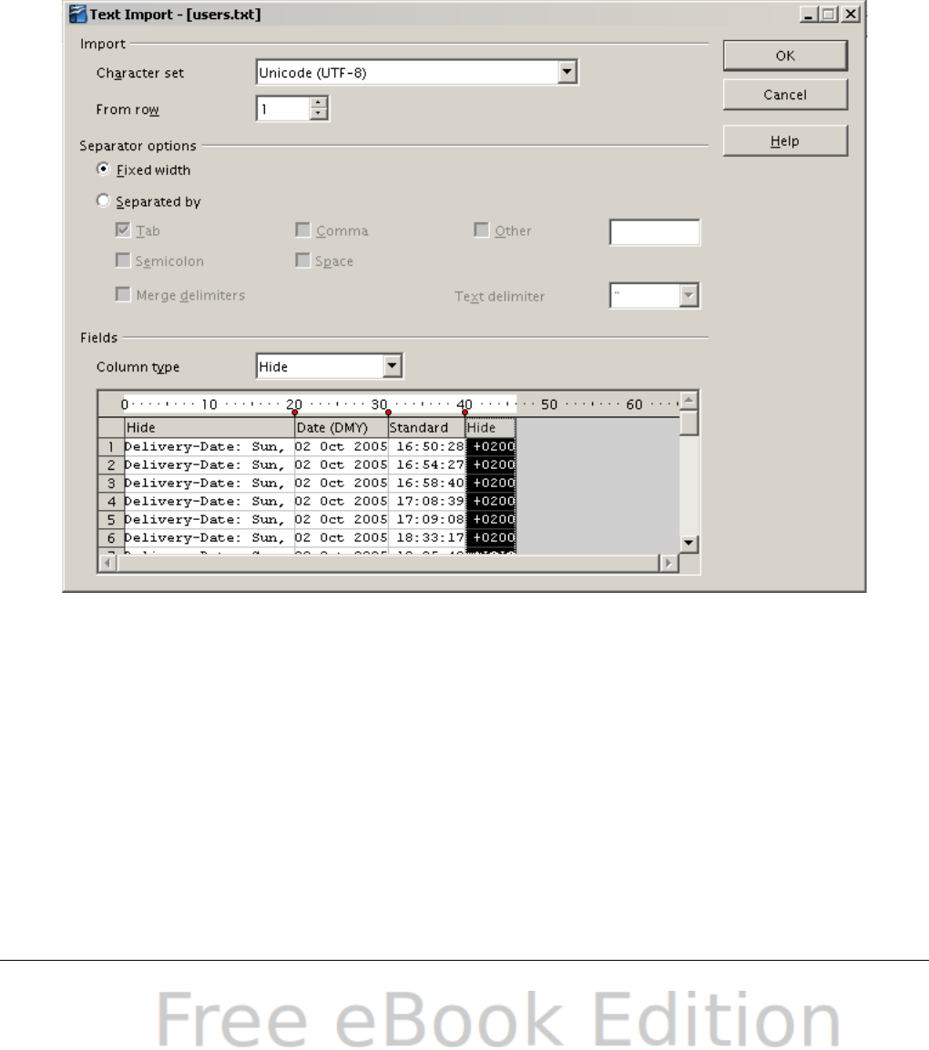Click the preview scroll right arrow

click(668, 563)
